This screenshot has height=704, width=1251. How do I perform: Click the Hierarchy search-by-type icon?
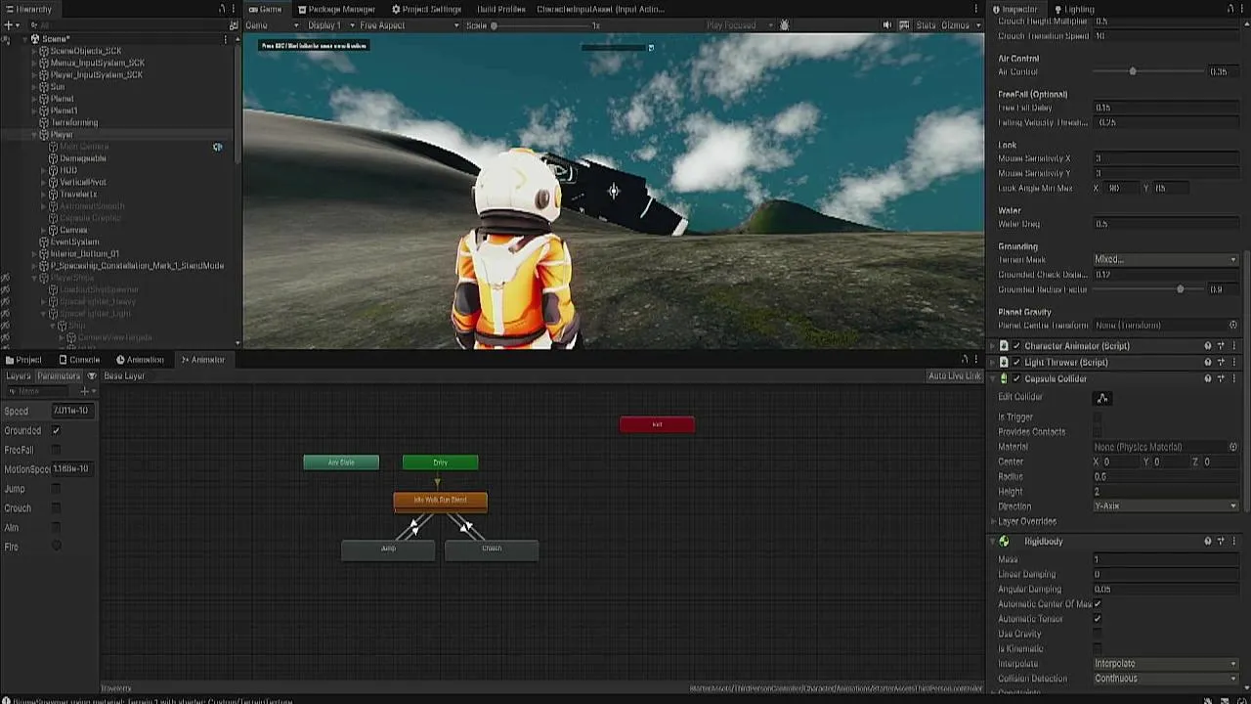pos(233,25)
